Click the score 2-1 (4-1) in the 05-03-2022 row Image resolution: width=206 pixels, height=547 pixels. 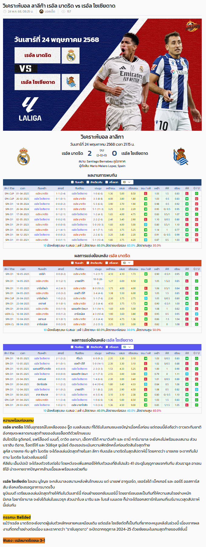[x=61, y=230]
